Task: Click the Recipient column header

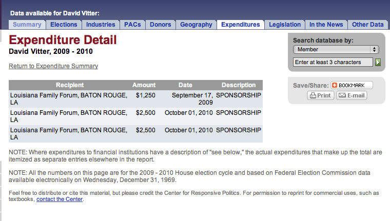Action: (x=70, y=85)
